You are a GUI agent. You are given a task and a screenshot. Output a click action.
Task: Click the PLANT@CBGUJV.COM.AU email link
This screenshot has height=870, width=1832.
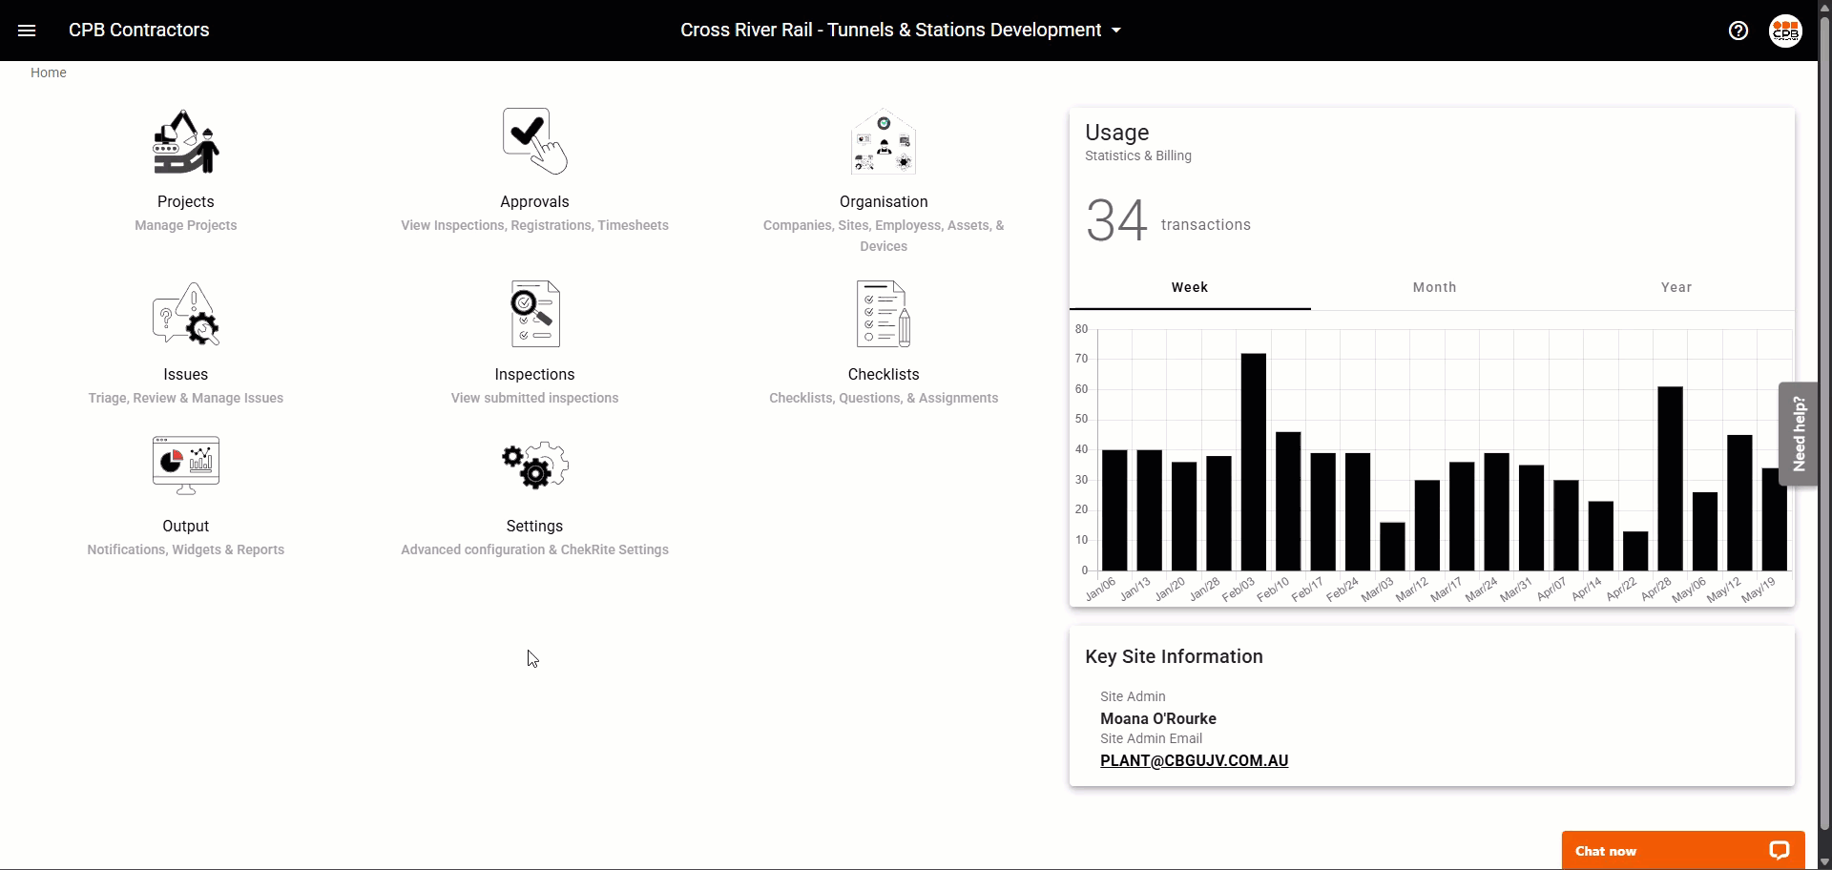[1194, 760]
